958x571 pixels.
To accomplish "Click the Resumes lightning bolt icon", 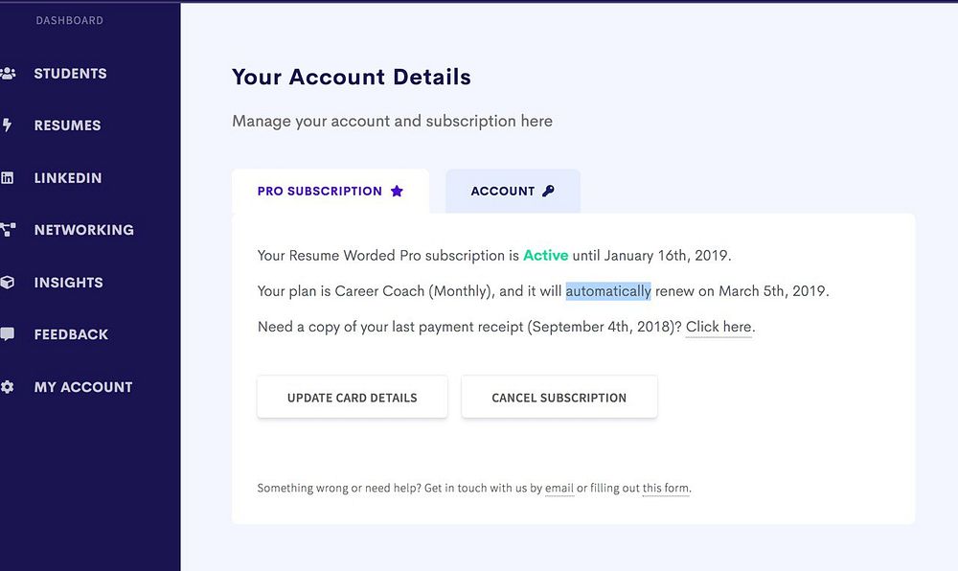I will pyautogui.click(x=8, y=126).
